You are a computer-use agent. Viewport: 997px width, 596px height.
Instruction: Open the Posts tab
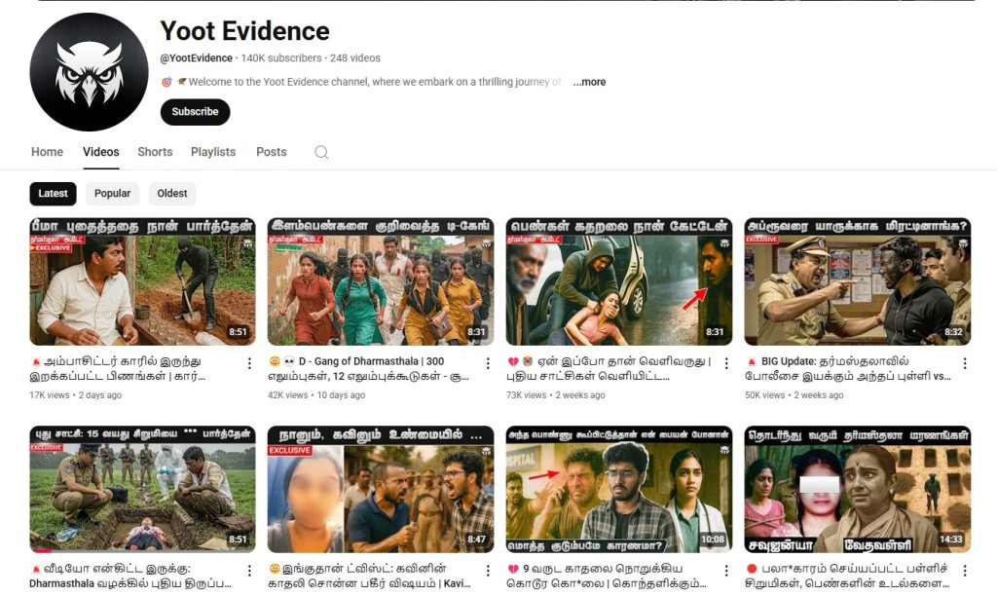point(272,152)
